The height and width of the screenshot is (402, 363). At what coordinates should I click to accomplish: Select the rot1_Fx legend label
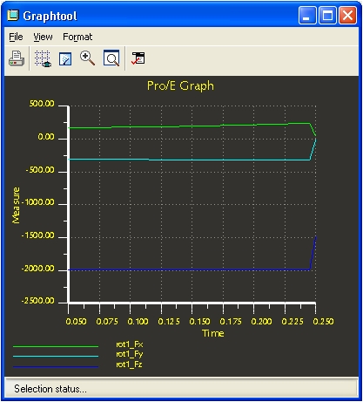click(x=130, y=344)
